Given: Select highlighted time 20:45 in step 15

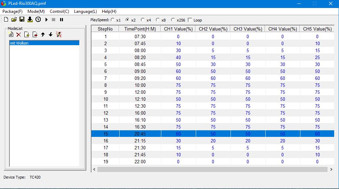Looking at the screenshot, I should tap(140, 134).
